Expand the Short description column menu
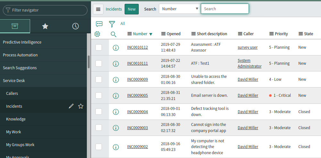The image size is (321, 158). (193, 34)
